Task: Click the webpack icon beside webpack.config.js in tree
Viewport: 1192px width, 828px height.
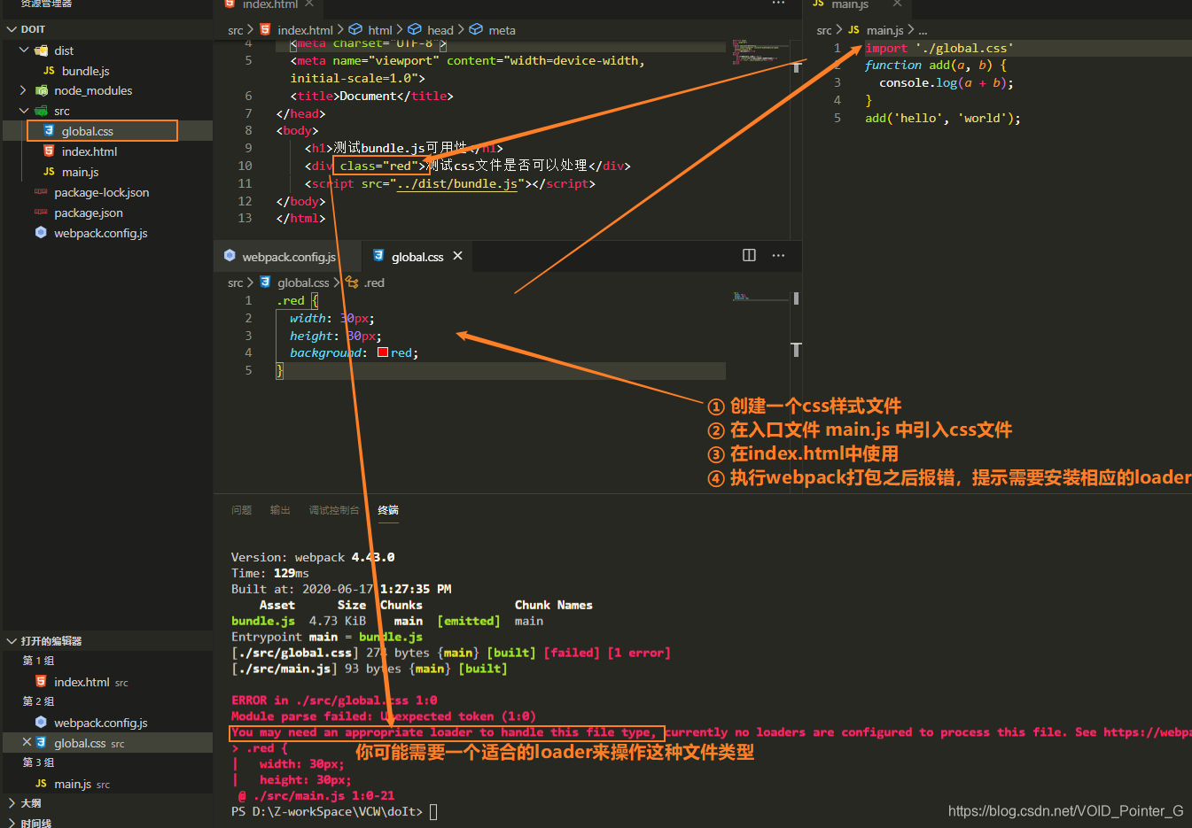Action: [41, 233]
